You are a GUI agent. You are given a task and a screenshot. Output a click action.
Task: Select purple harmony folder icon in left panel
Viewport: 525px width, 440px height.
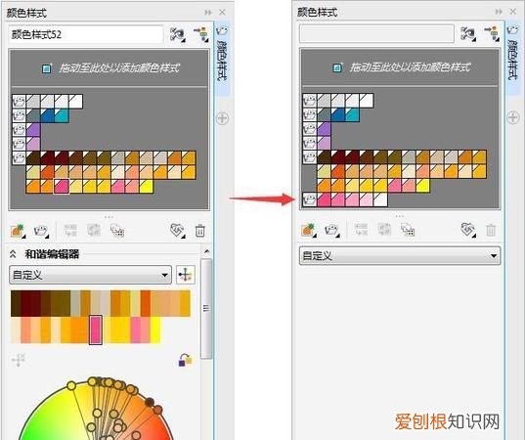(x=20, y=130)
